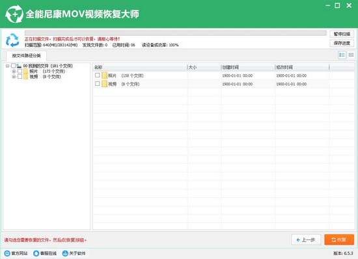The image size is (358, 259).
Task: Click the 视频 folder icon in the tree
Action: [x=25, y=77]
